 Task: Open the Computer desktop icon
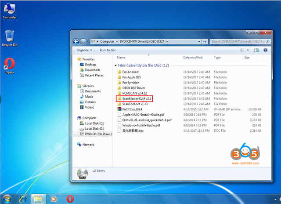coord(10,11)
